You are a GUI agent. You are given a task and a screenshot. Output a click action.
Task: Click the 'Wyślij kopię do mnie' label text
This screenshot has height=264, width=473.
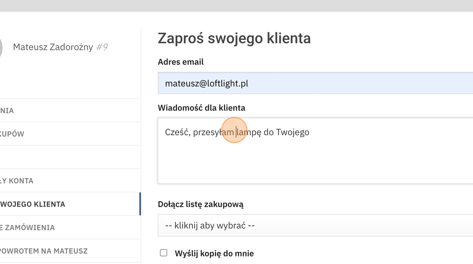(214, 254)
